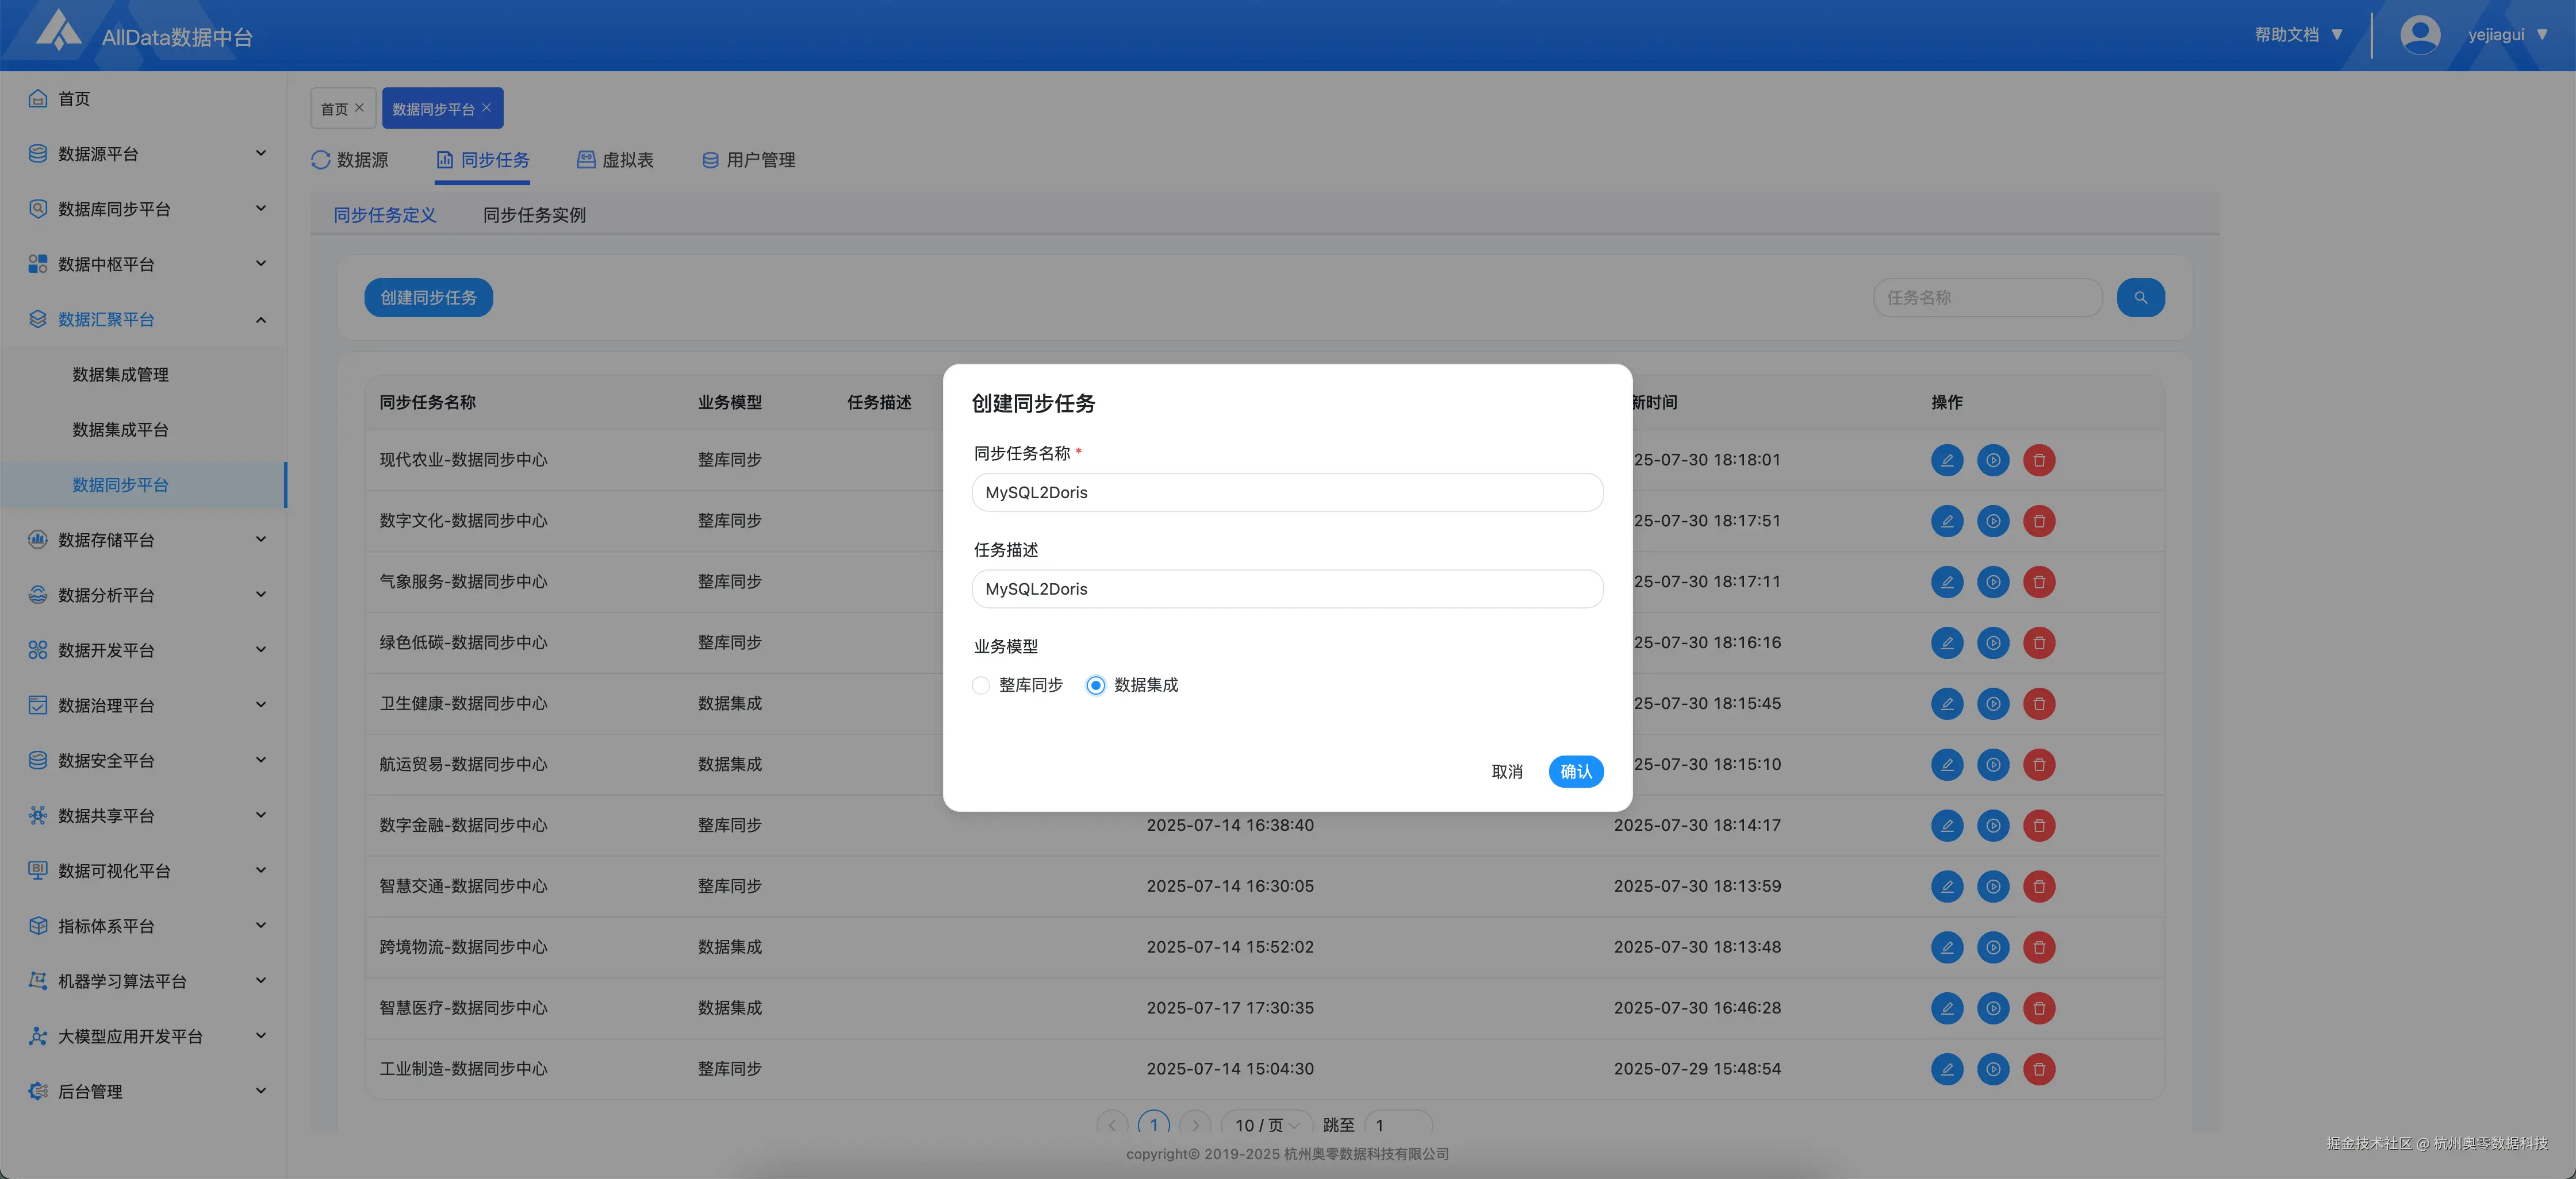
Task: Click edit icon for 现代农业-数据同步中心 row
Action: point(1946,461)
